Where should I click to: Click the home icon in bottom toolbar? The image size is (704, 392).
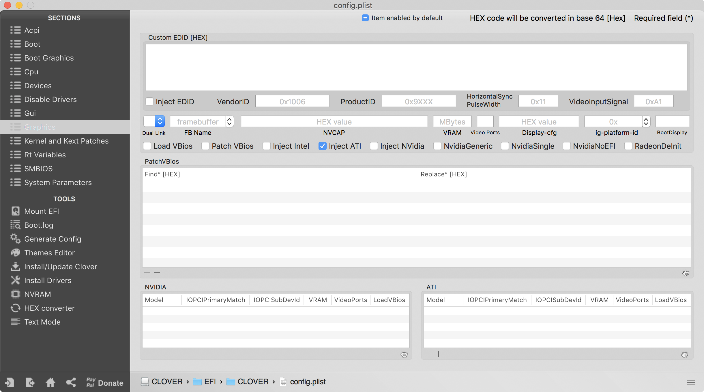(50, 382)
